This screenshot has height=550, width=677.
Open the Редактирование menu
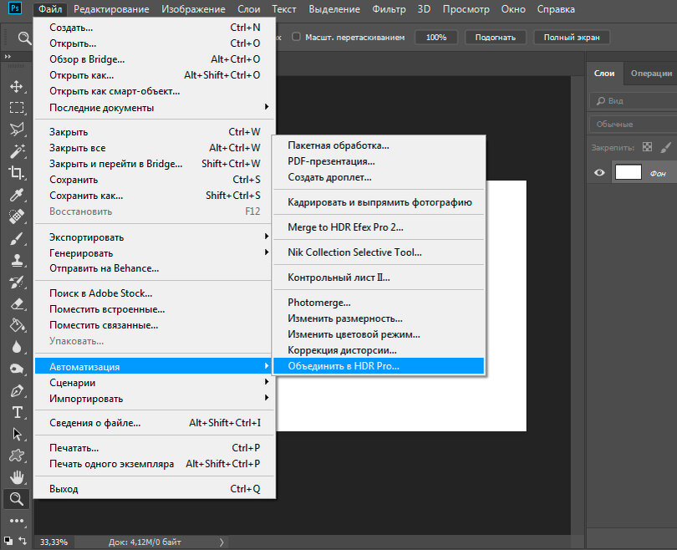[x=111, y=9]
